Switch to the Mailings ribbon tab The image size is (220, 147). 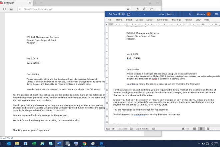point(176,20)
